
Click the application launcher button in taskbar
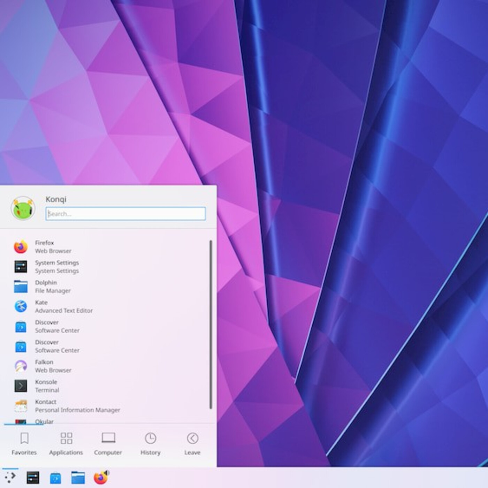(x=10, y=478)
